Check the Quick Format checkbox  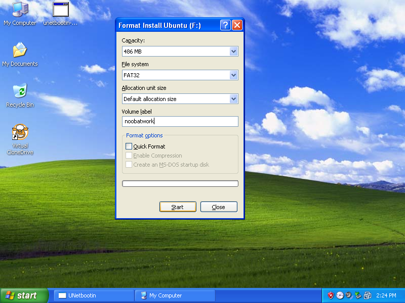(x=129, y=146)
